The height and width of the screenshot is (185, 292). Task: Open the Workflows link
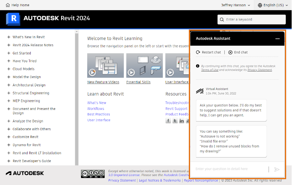[x=96, y=108]
